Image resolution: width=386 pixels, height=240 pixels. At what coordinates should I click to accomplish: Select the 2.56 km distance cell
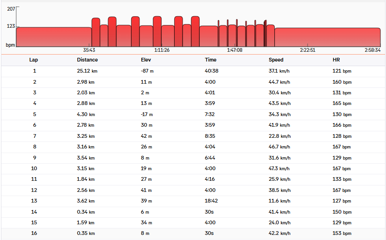(86, 191)
